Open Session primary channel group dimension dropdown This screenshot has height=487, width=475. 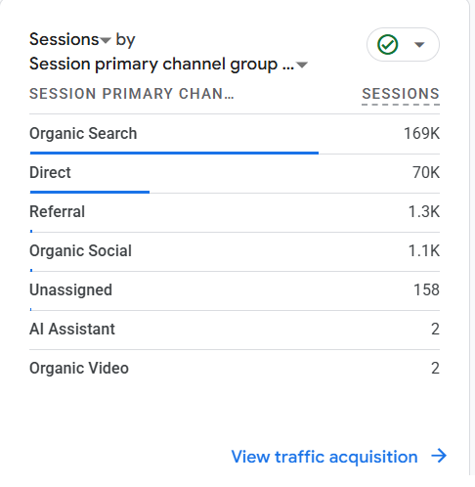[x=168, y=64]
